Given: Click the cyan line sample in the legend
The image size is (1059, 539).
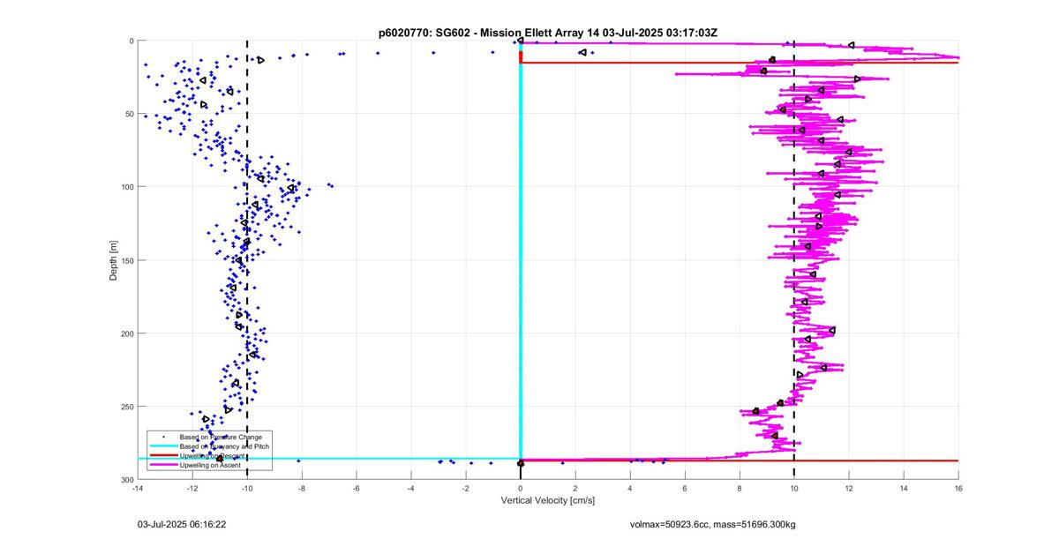Looking at the screenshot, I should pos(163,446).
